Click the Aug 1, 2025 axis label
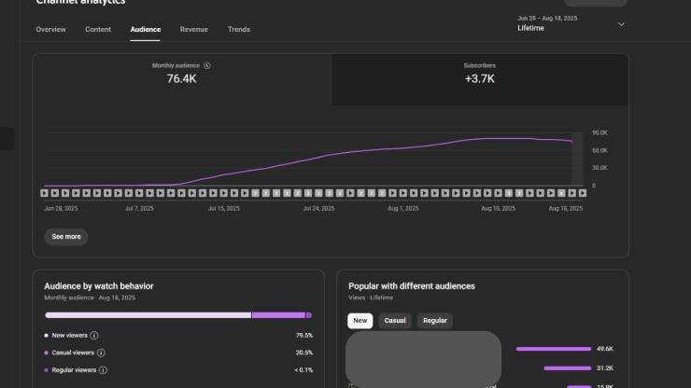 click(402, 208)
